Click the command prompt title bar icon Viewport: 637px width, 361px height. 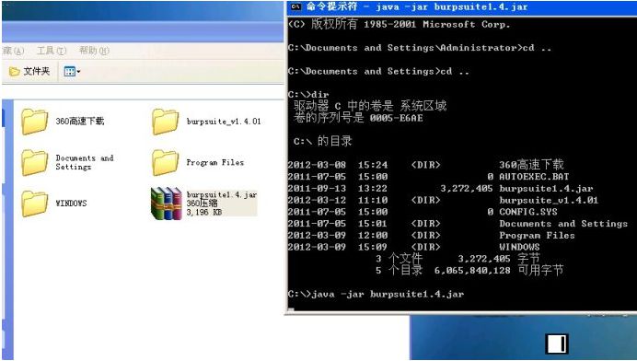pos(295,6)
